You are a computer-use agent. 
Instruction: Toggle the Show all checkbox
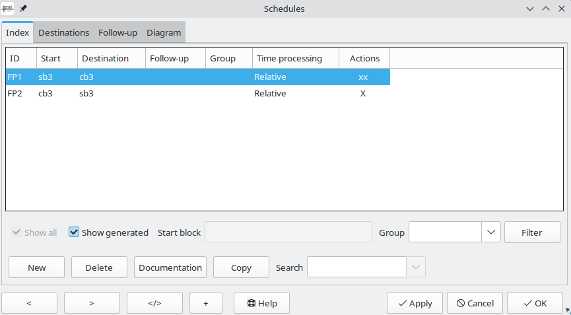point(17,232)
